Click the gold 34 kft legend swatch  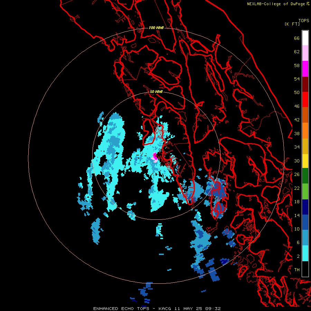coord(305,146)
